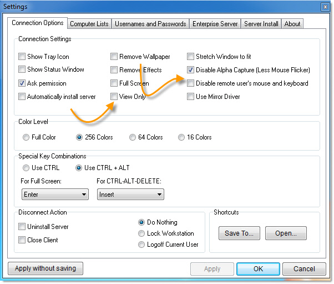The image size is (334, 284).
Task: Choose Lock Workstation on disconnect
Action: [x=141, y=233]
